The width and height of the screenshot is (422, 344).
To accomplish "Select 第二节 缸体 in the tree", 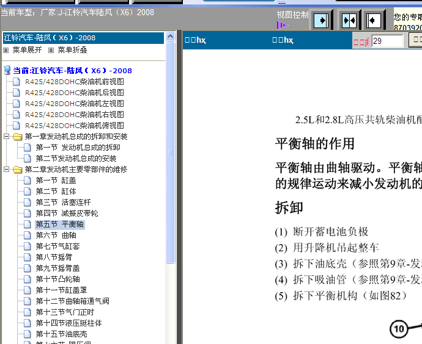I will tap(56, 192).
